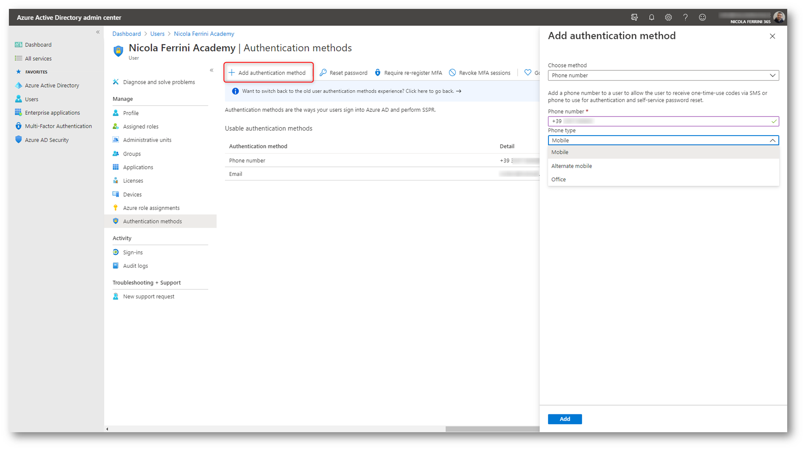805x450 pixels.
Task: Click Reset password toolbar button
Action: [x=343, y=73]
